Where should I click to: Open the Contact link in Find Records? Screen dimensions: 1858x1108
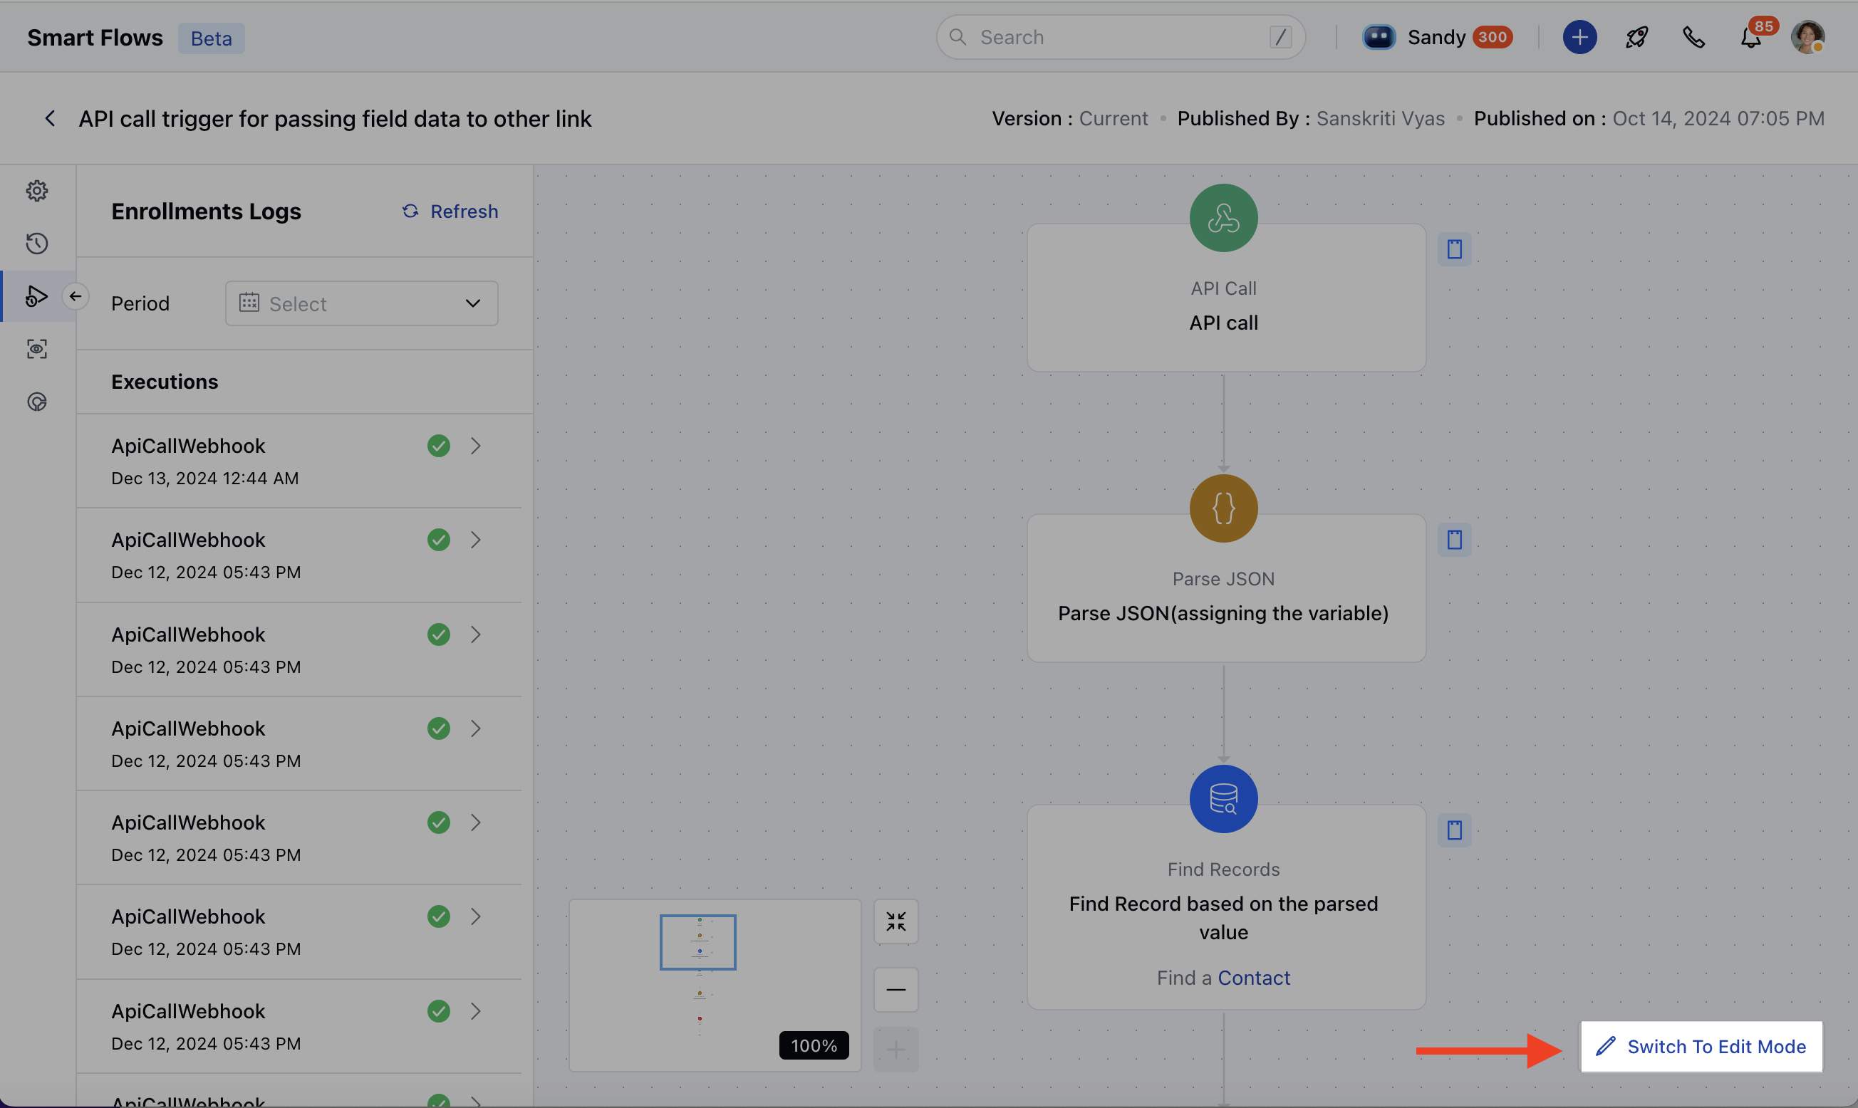coord(1253,978)
